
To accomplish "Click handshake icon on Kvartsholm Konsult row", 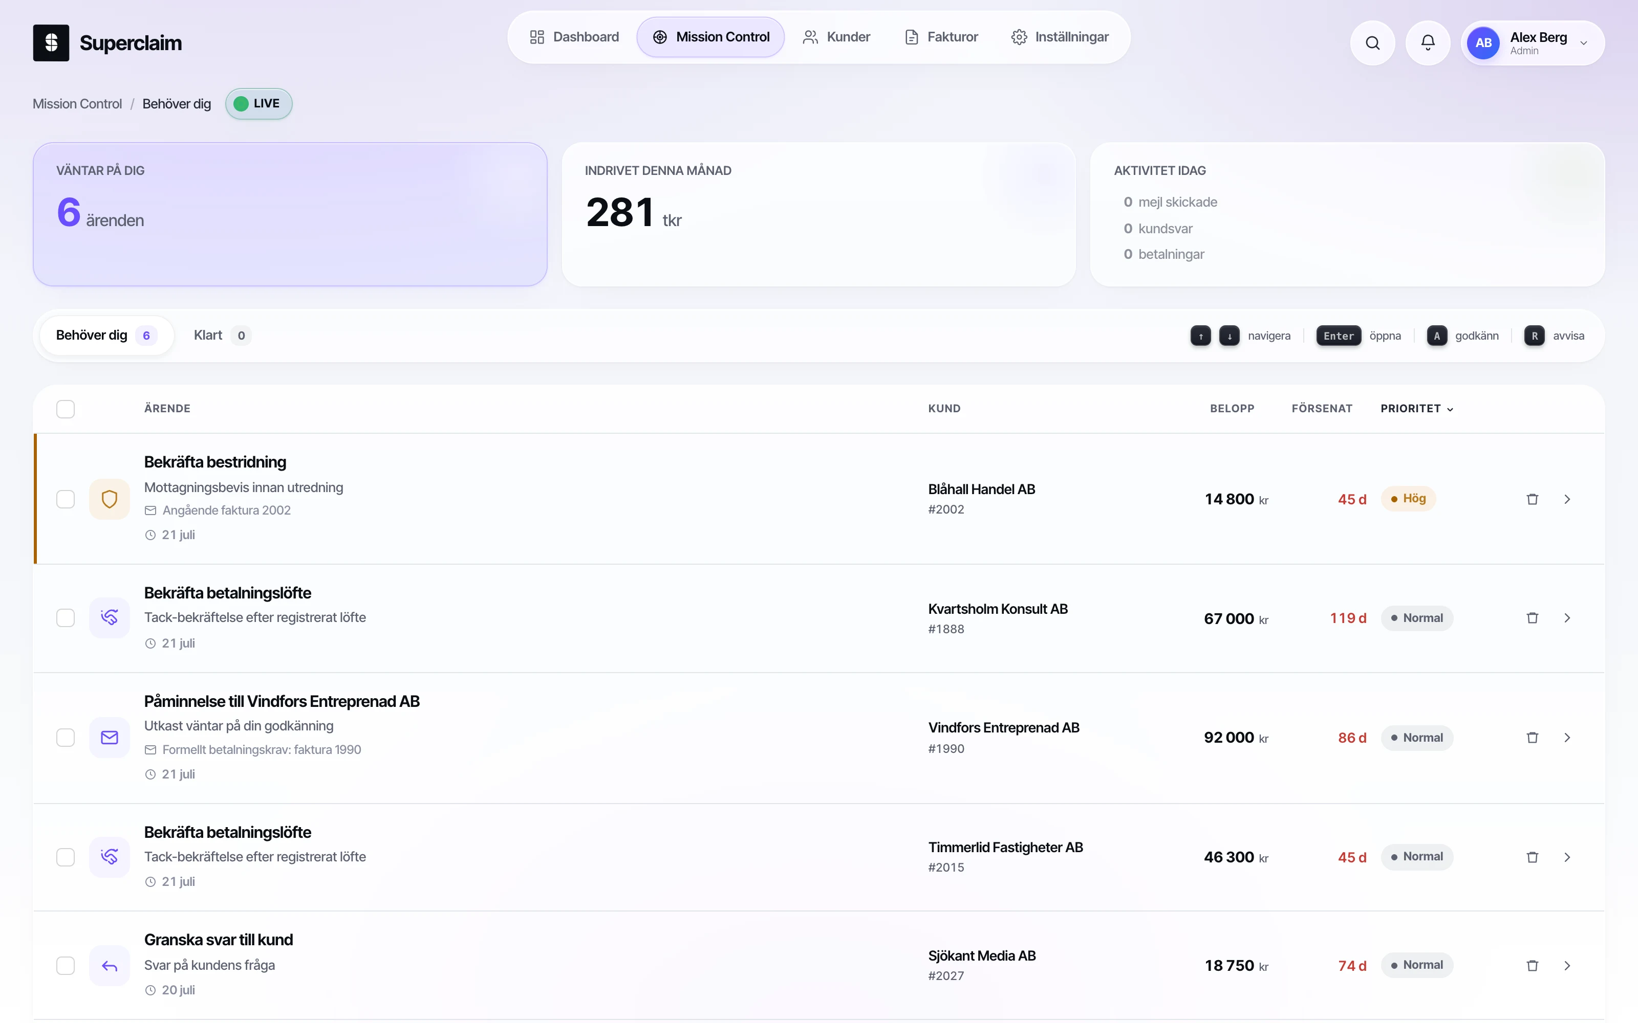I will tap(109, 618).
